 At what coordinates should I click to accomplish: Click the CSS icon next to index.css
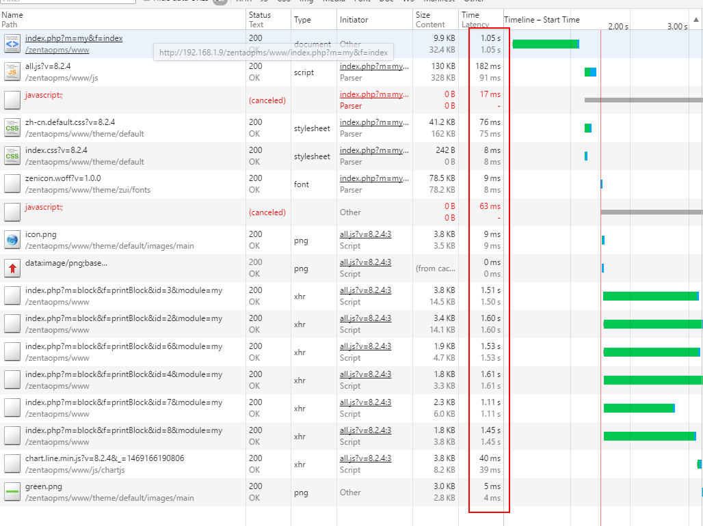tap(12, 156)
